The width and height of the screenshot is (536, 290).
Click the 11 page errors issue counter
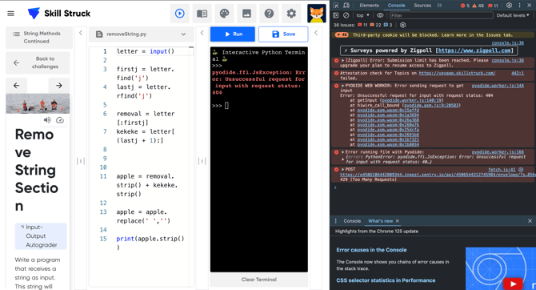tap(362, 25)
